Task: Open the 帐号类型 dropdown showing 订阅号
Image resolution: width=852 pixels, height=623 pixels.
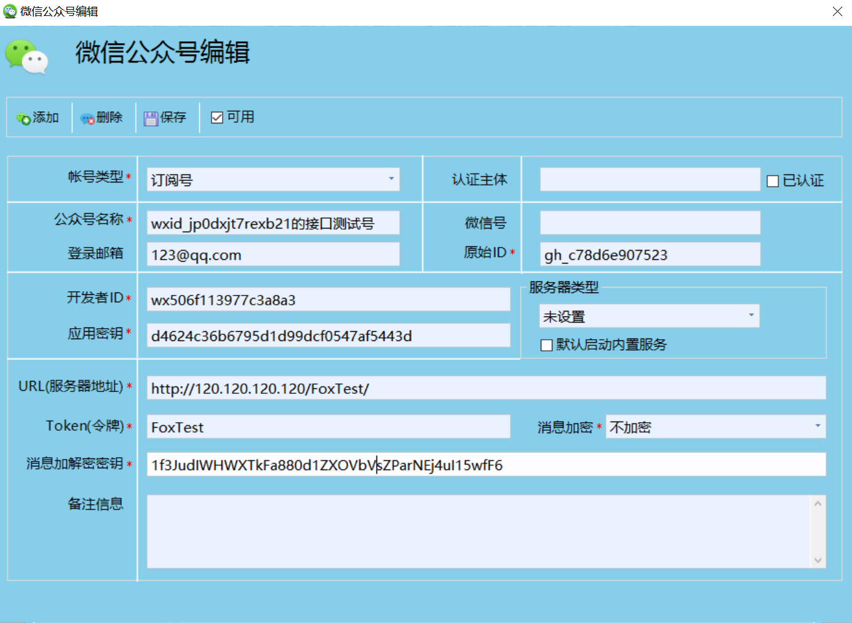Action: click(273, 179)
